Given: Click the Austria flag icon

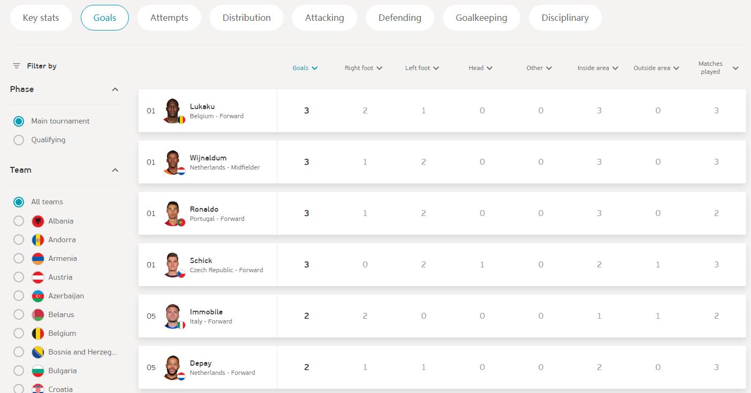Looking at the screenshot, I should pos(38,277).
